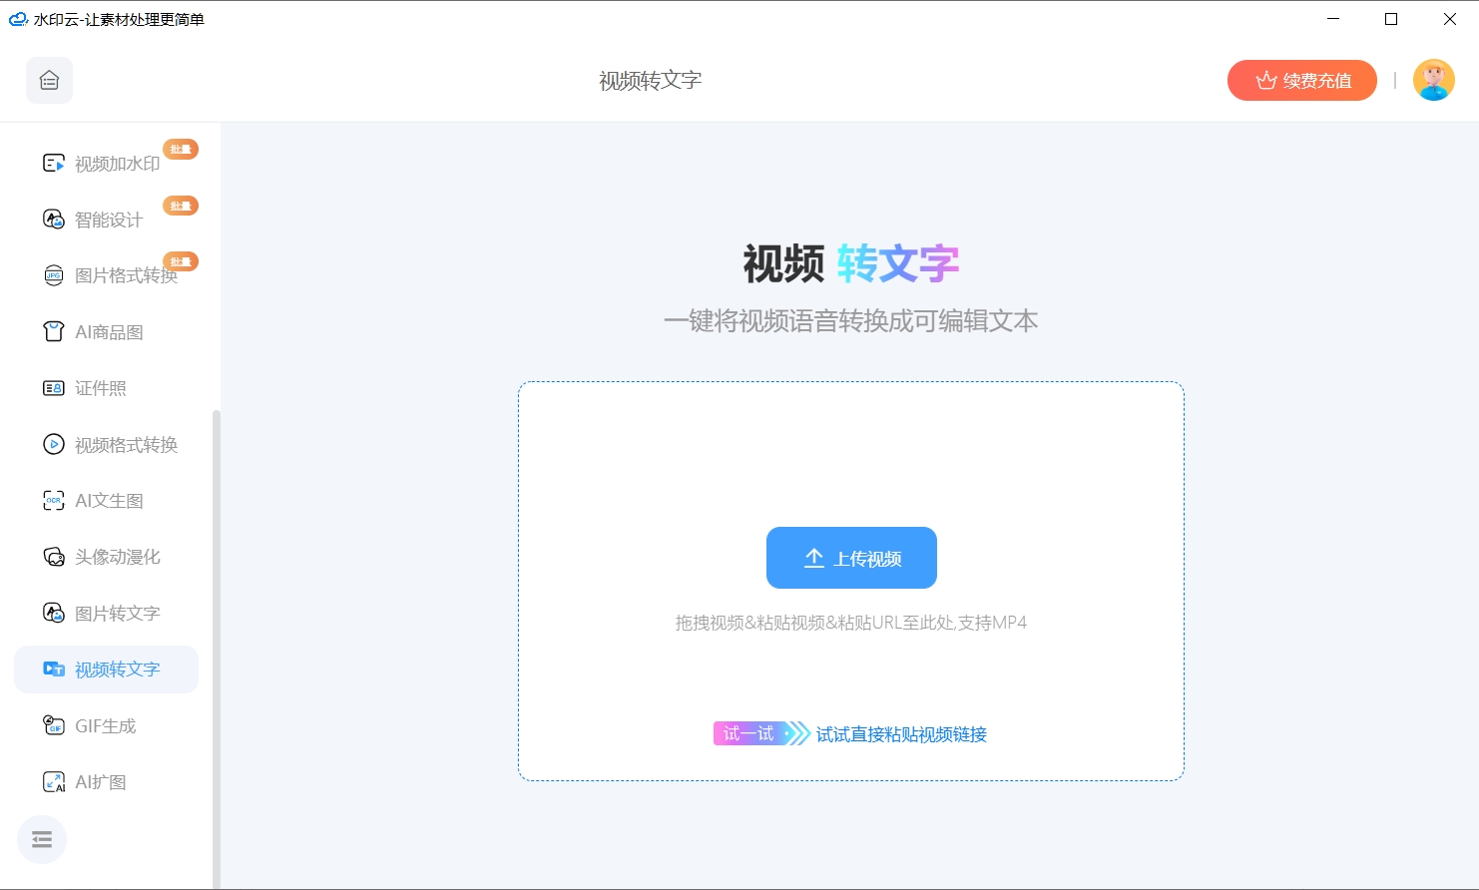Open the user avatar profile

point(1433,81)
